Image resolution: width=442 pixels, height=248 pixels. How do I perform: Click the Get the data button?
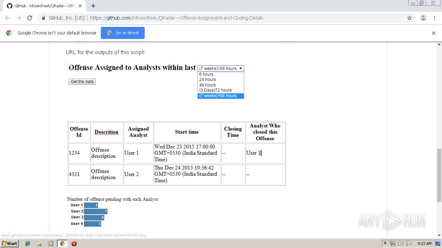(x=82, y=82)
